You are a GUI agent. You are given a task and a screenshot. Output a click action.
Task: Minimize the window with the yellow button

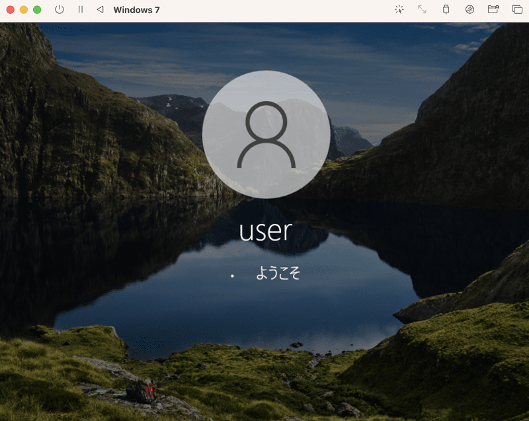(24, 10)
